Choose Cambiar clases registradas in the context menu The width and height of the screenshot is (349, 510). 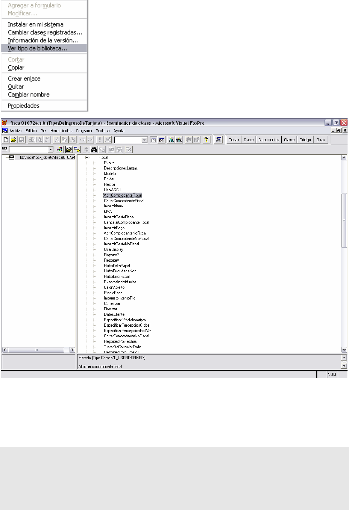[x=44, y=32]
